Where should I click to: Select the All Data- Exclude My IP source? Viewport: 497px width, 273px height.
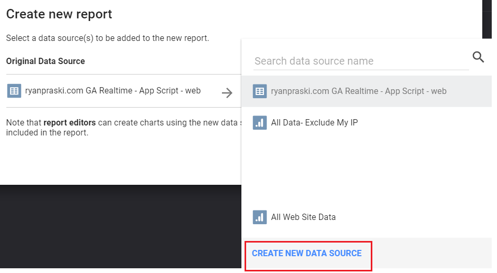367,123
